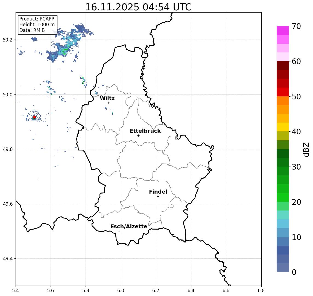313x296 pixels.
Task: Click the bright red colorbar swatch above 50
Action: (x=283, y=92)
